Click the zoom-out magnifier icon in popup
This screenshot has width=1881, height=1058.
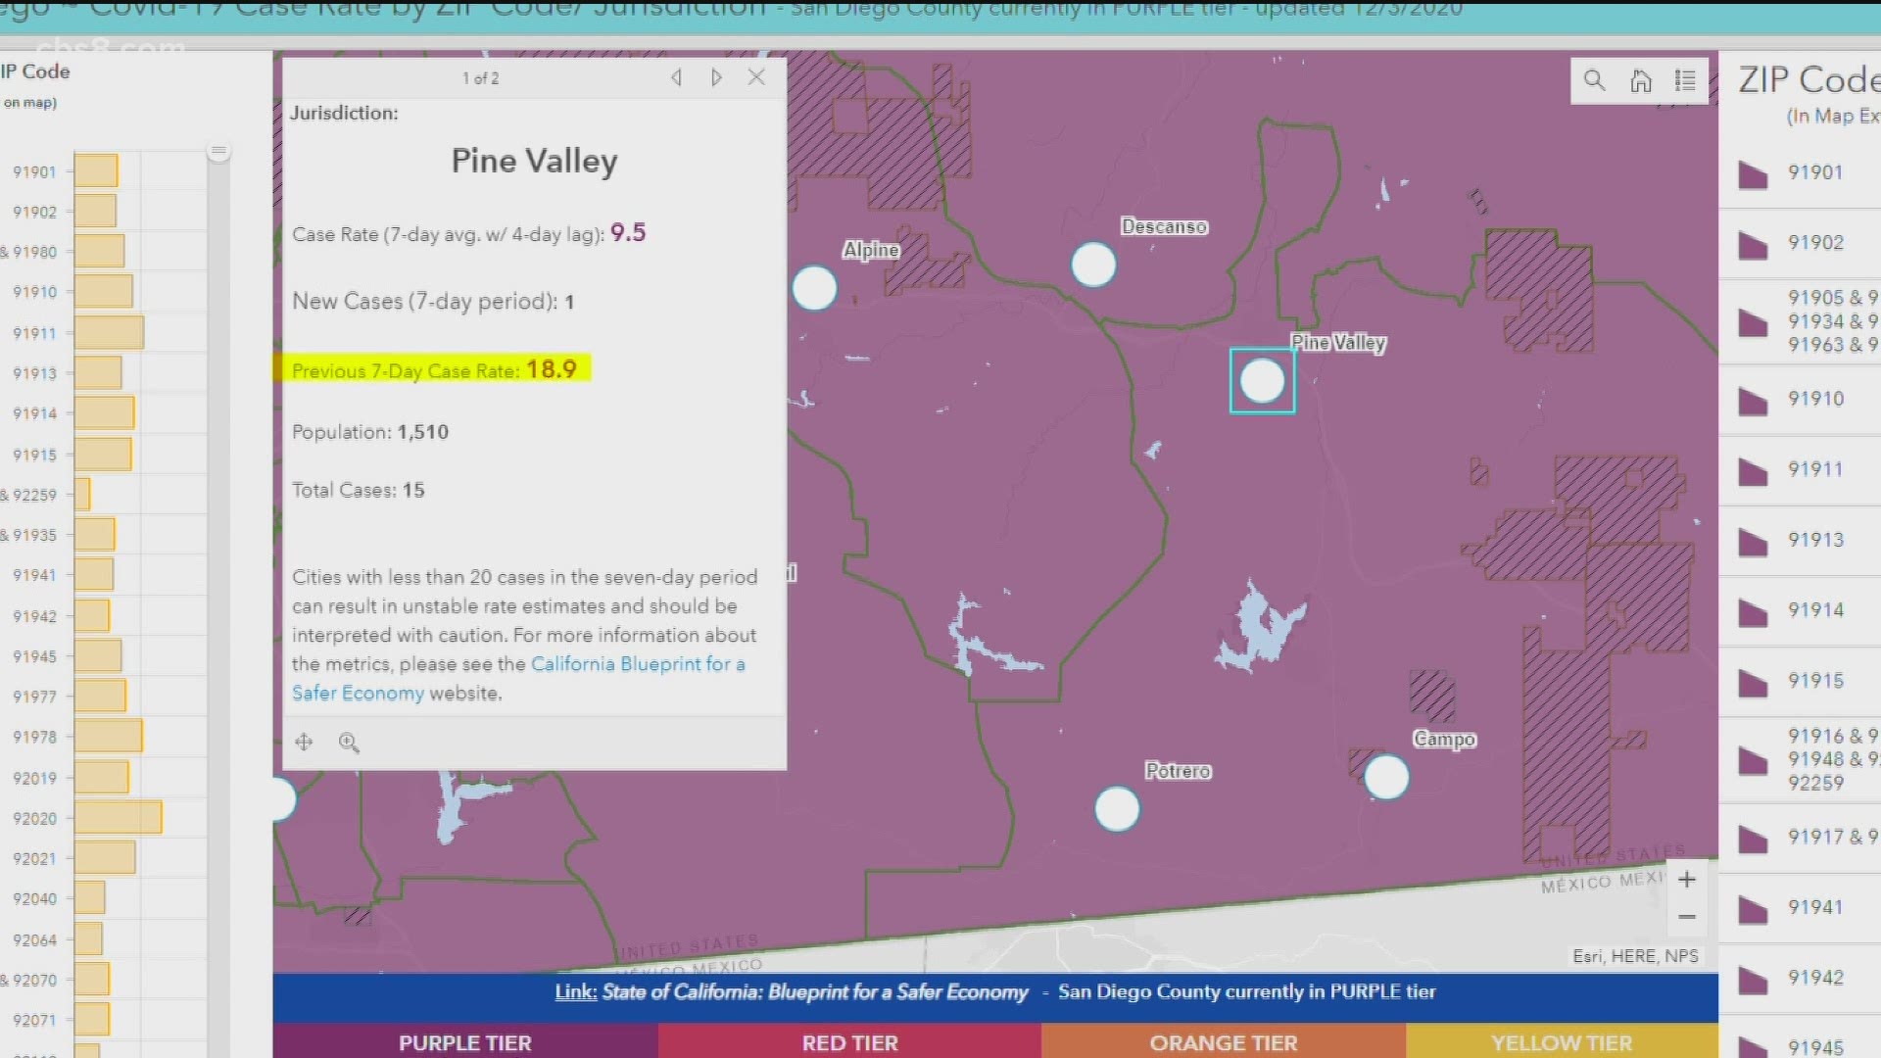pos(349,741)
